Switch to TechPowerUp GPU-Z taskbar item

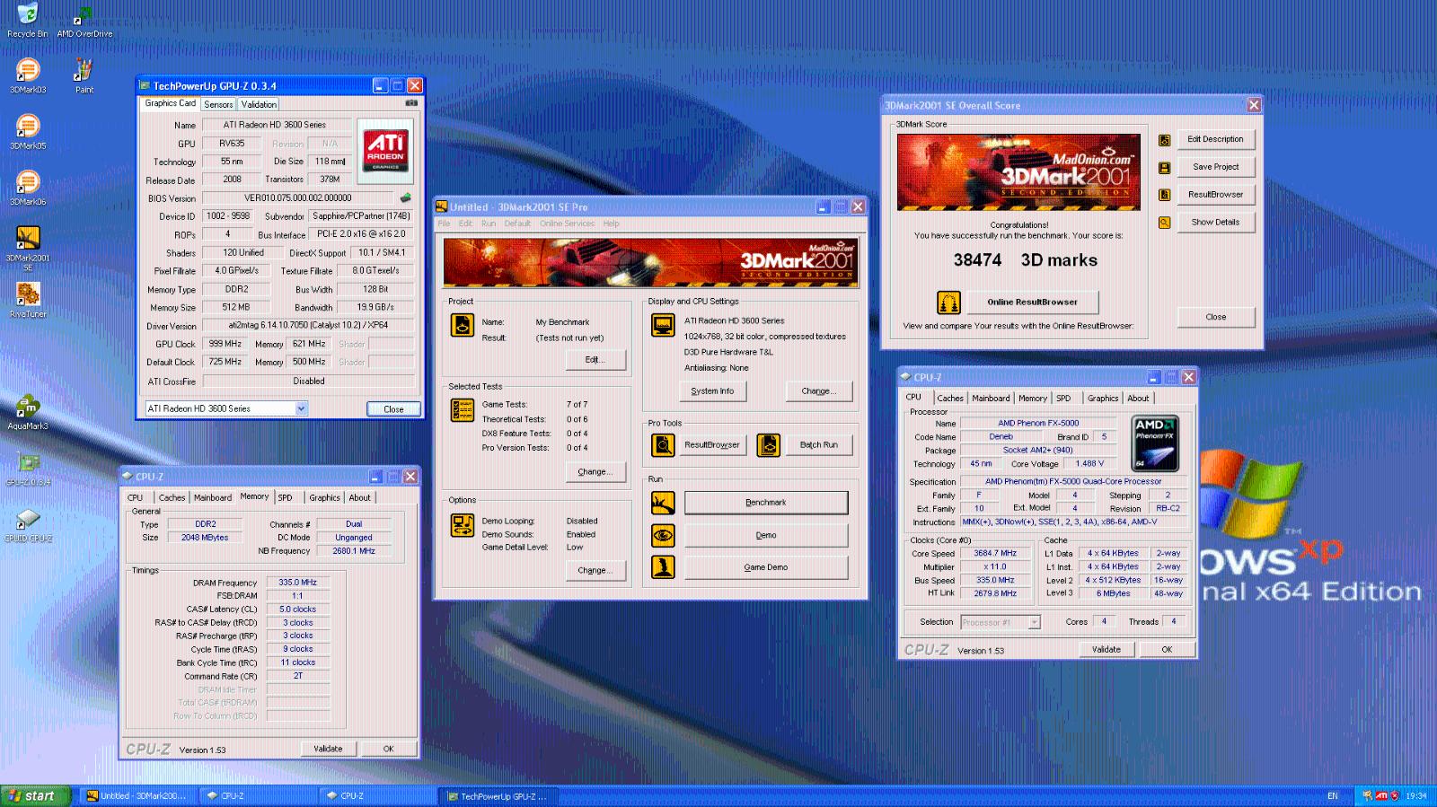(x=498, y=796)
